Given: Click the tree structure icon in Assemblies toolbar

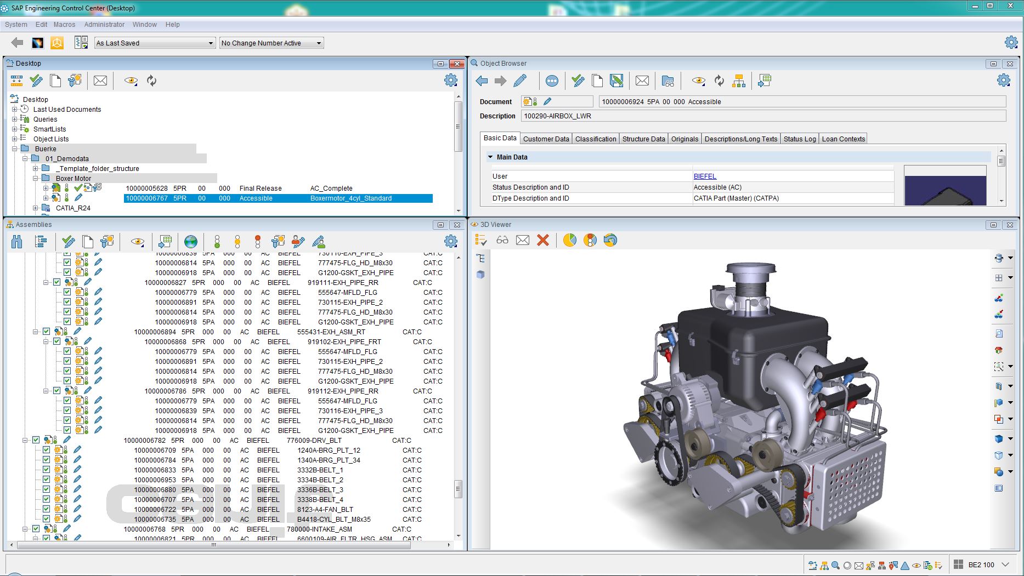Looking at the screenshot, I should 41,242.
